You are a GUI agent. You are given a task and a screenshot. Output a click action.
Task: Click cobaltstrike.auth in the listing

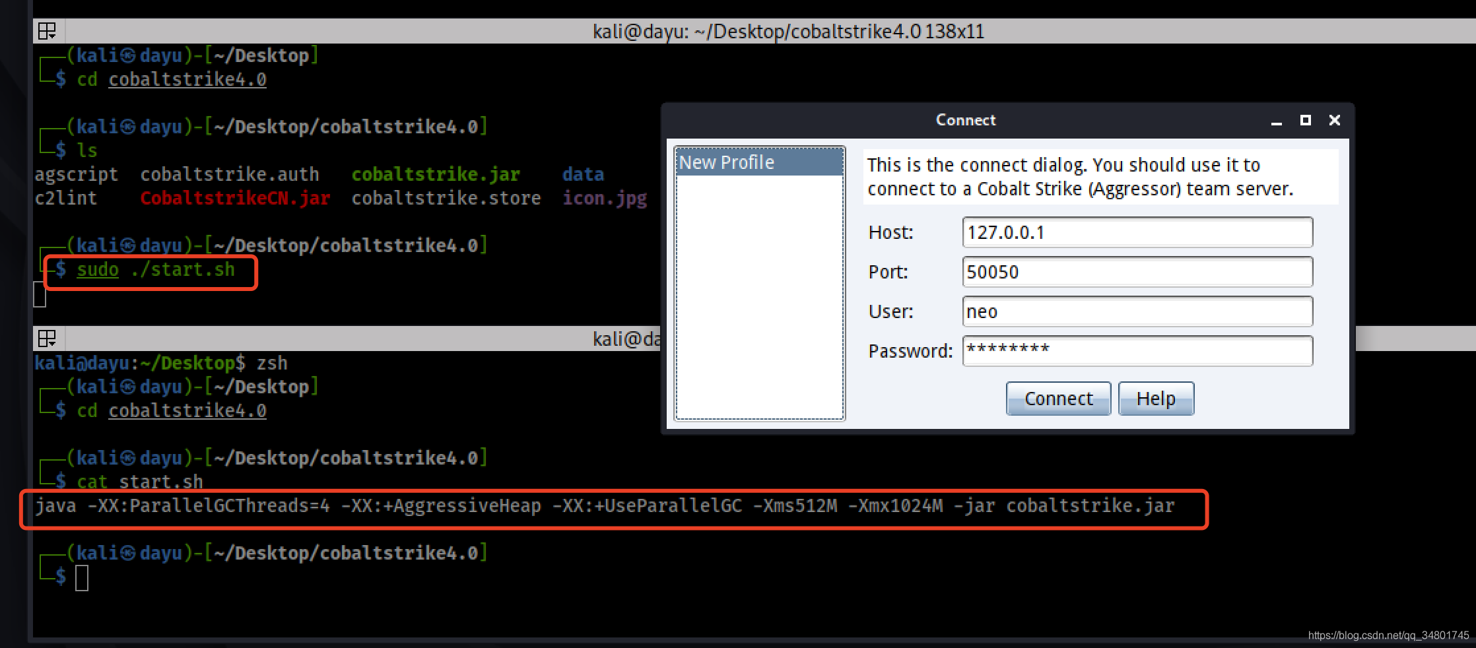[230, 174]
